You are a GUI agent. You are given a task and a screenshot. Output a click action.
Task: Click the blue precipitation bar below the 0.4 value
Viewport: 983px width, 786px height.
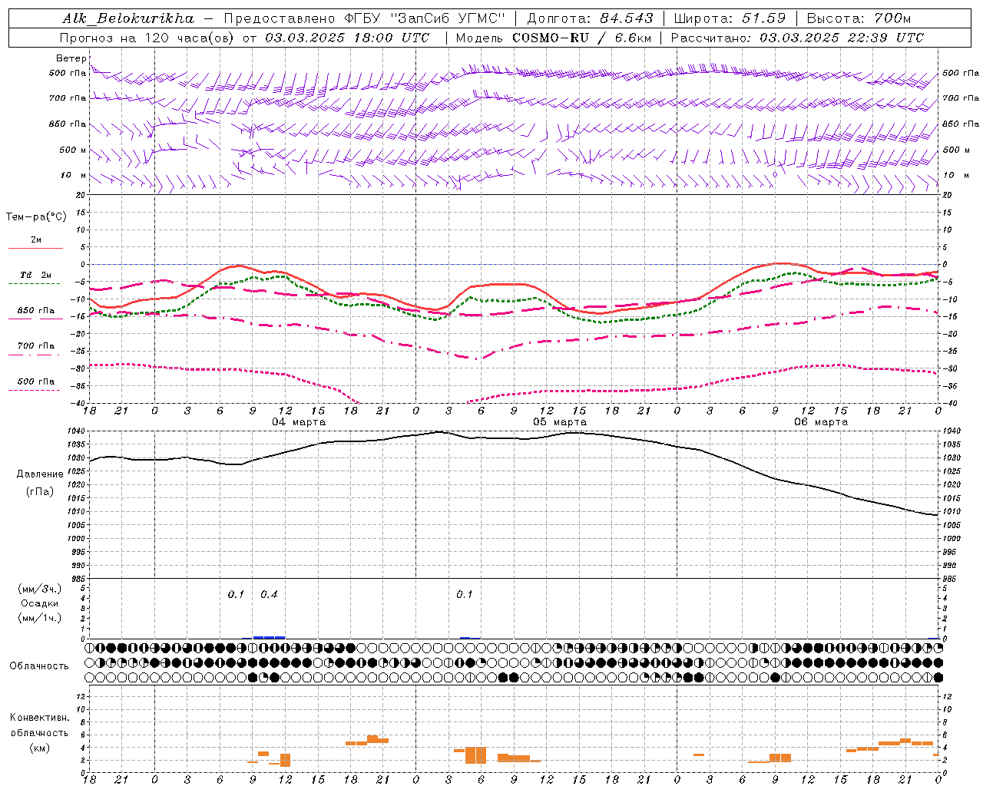tap(269, 637)
